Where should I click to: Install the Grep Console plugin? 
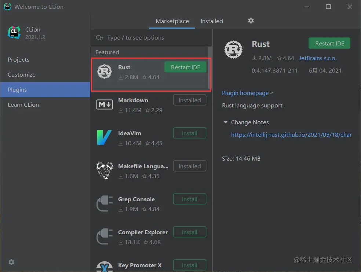coord(189,199)
